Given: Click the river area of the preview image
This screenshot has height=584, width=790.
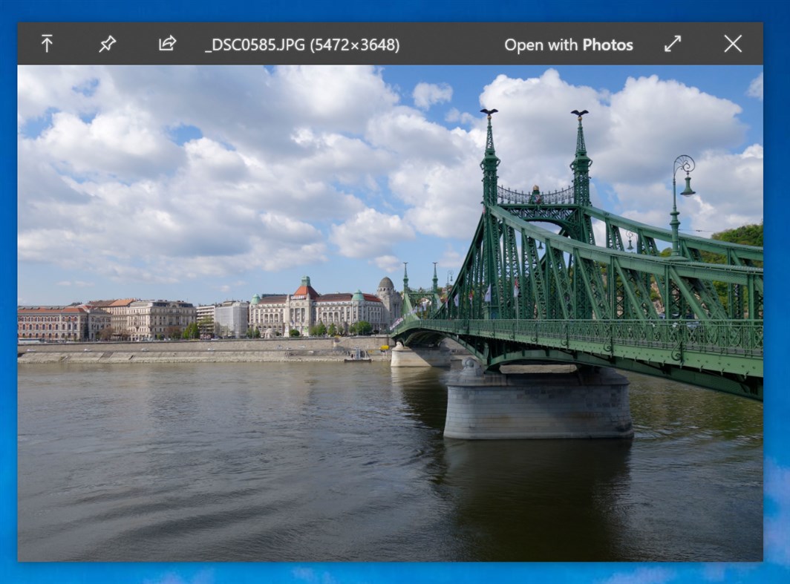Looking at the screenshot, I should click(x=223, y=482).
